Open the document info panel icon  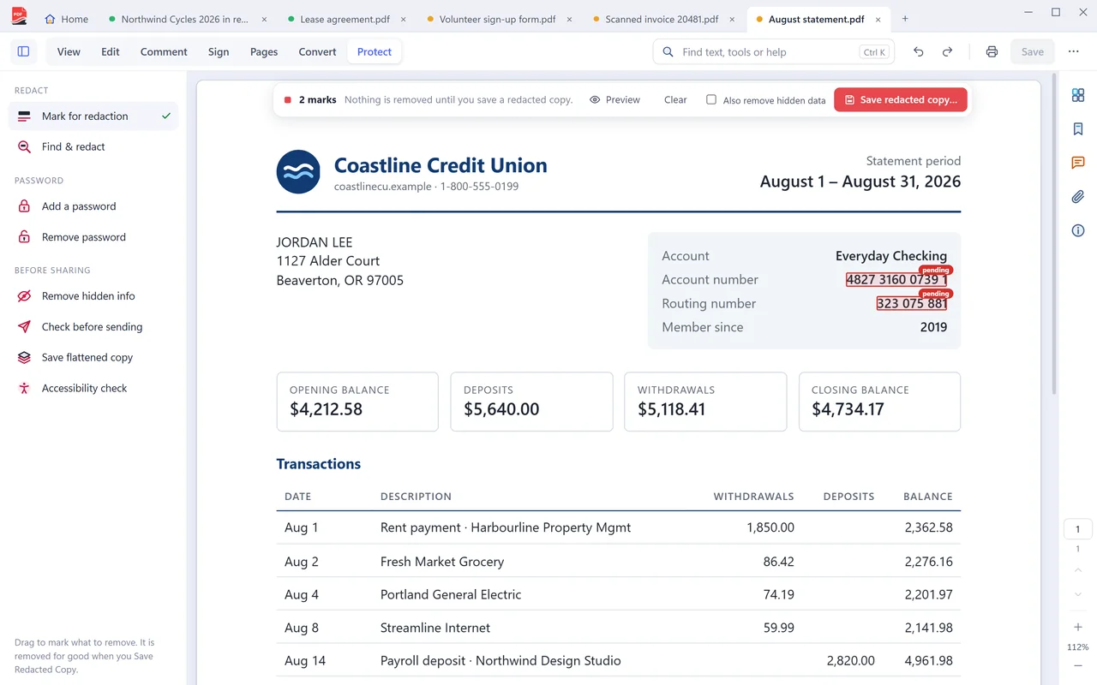tap(1078, 230)
